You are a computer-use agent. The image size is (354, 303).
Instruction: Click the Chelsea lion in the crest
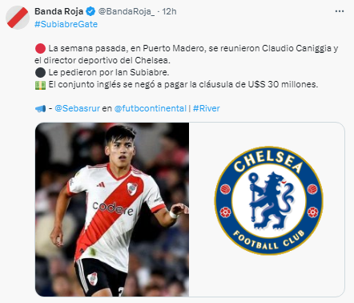(269, 200)
